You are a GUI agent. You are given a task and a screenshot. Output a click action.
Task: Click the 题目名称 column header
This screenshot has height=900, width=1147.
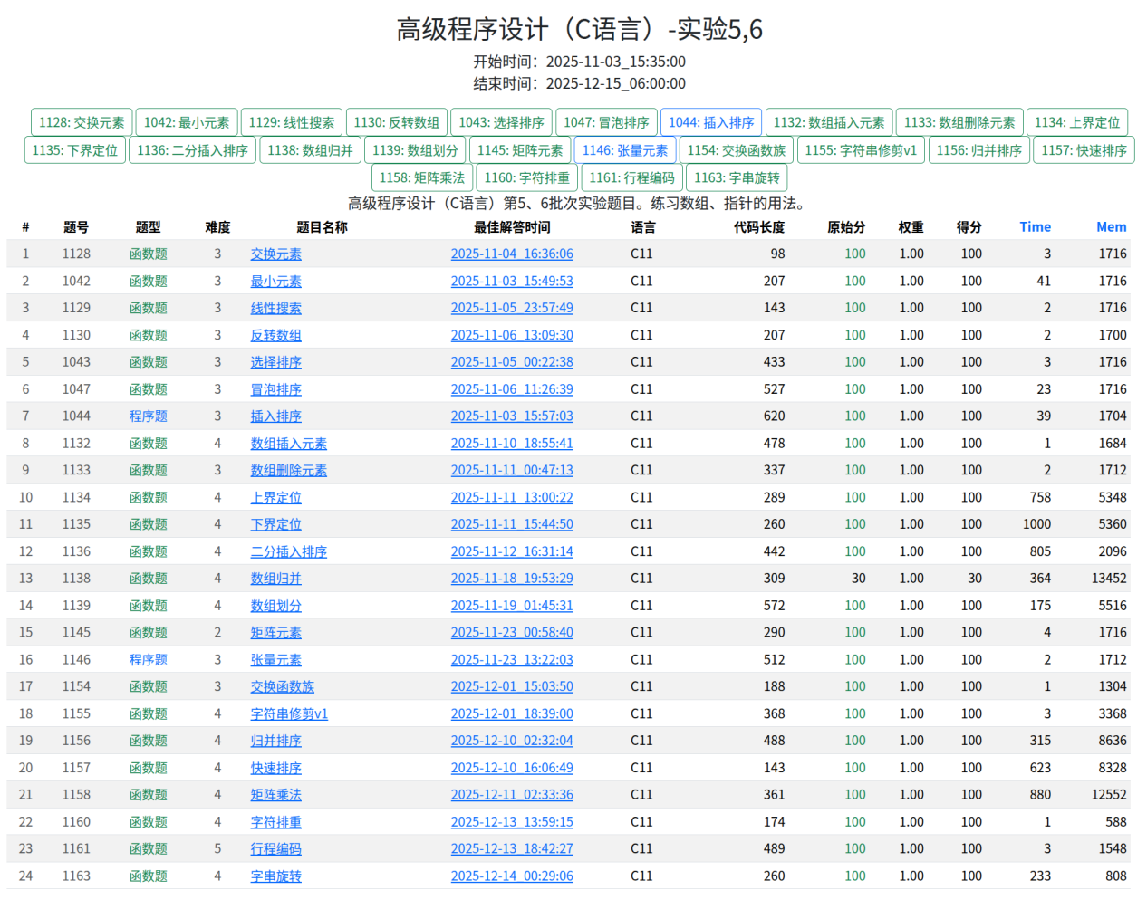tap(322, 227)
